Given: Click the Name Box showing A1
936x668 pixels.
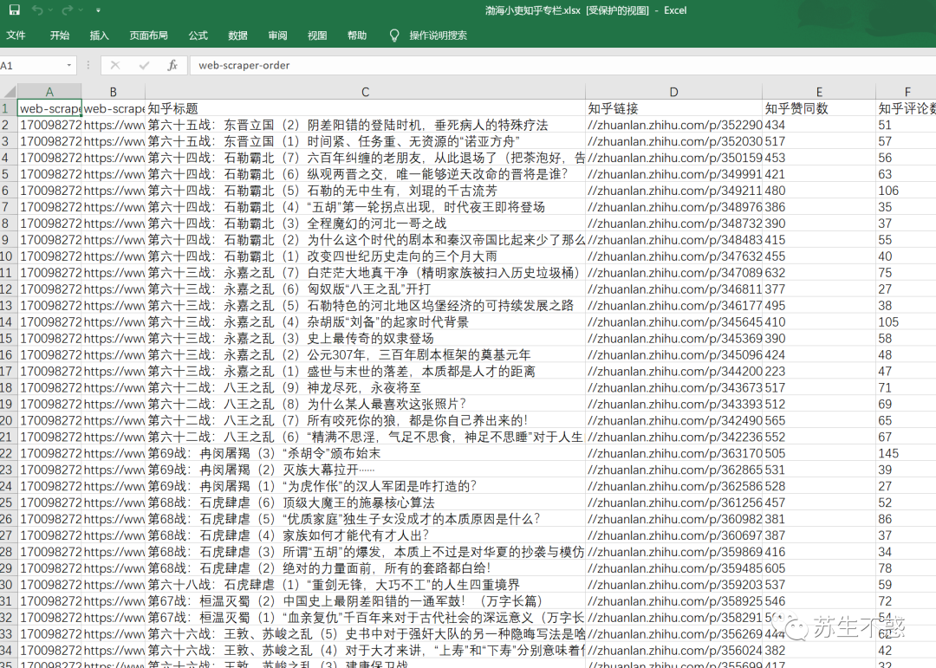Looking at the screenshot, I should 31,65.
